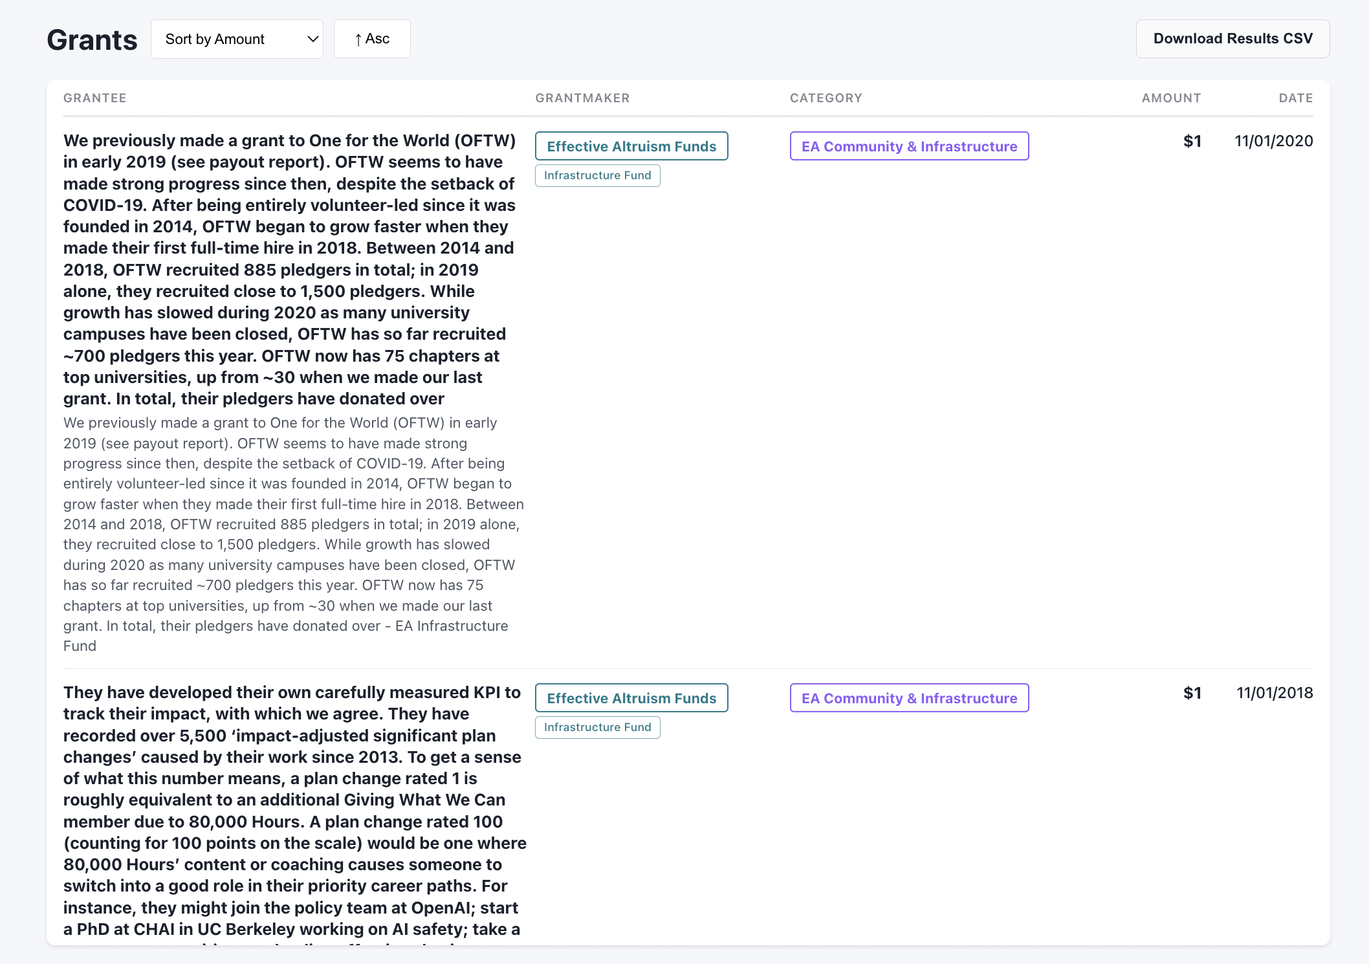The image size is (1369, 964).
Task: Select Effective Altruism Funds tag in second grant
Action: (x=631, y=698)
